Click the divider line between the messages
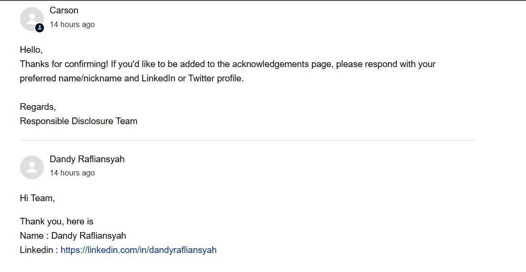Screen dimensions: 526x272 click(248, 141)
